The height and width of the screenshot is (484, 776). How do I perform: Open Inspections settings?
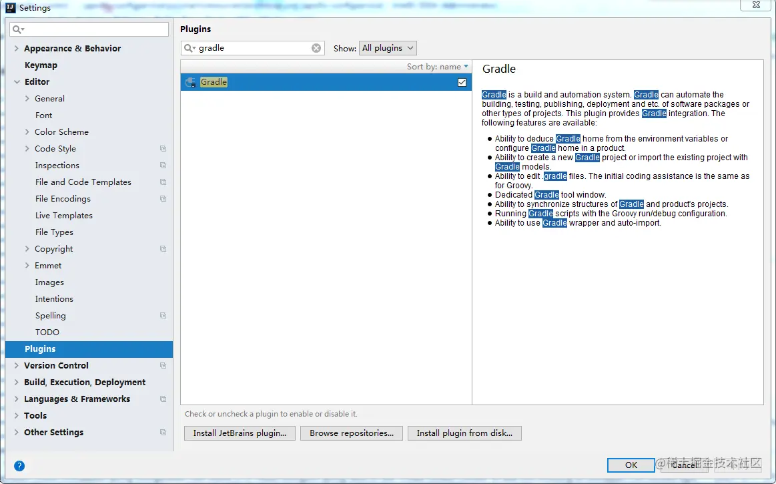(x=57, y=166)
